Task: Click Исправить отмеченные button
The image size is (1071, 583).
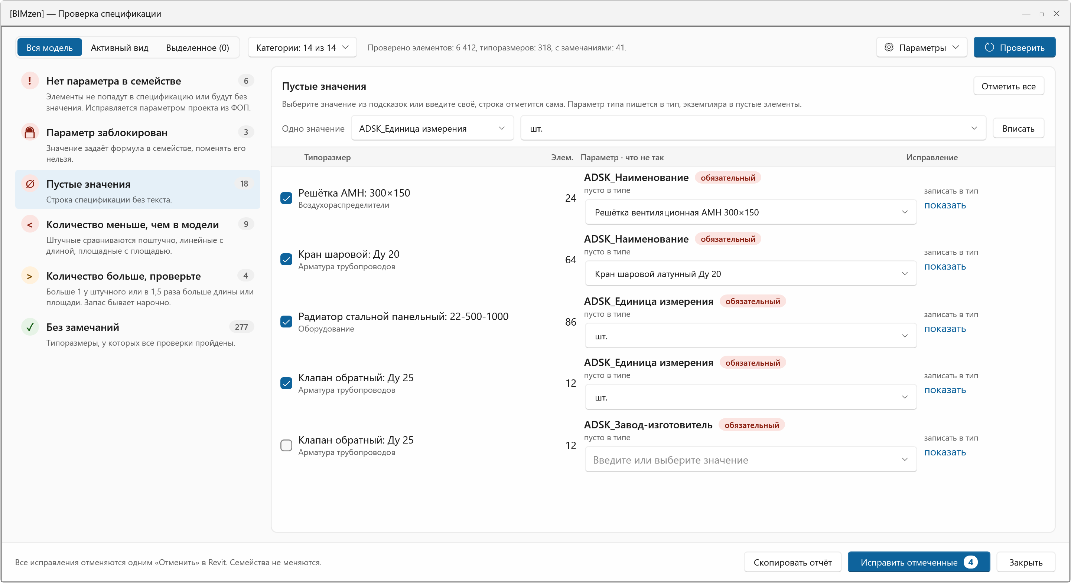Action: [918, 562]
